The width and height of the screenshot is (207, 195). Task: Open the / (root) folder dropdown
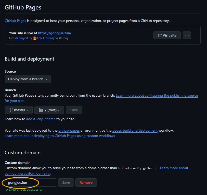coord(49,110)
